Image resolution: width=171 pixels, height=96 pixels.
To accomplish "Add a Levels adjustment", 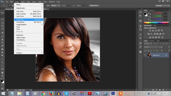I will (x=153, y=31).
